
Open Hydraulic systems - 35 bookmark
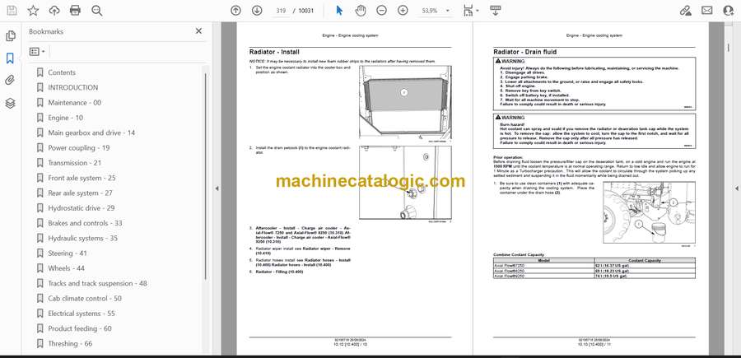click(x=82, y=238)
